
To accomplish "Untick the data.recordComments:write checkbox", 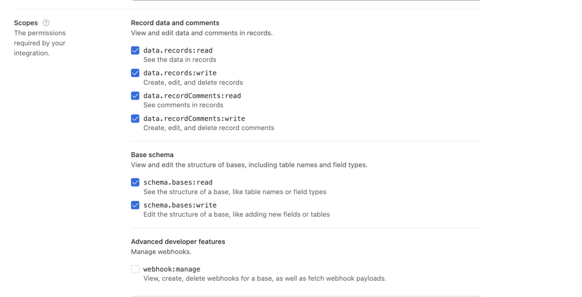I will pyautogui.click(x=135, y=119).
